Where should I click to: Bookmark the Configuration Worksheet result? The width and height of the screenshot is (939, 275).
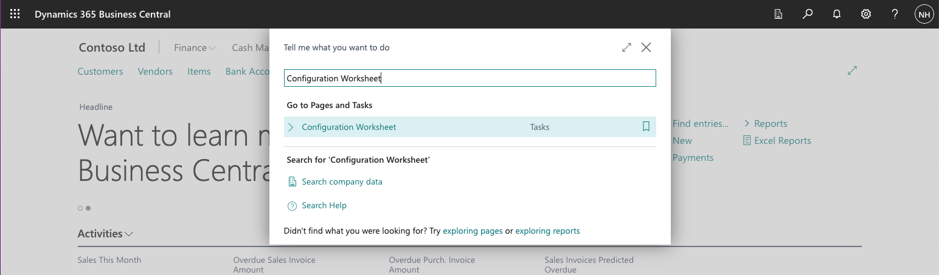pyautogui.click(x=646, y=127)
